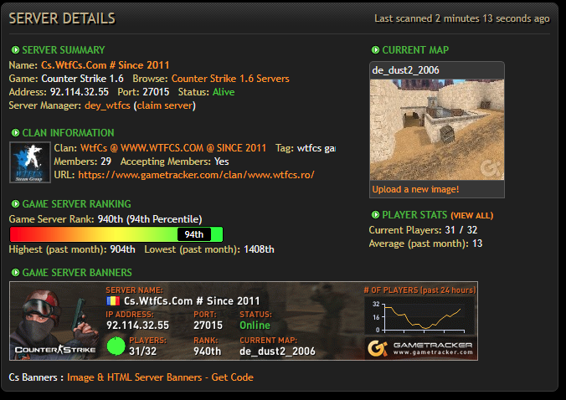Open server manager dey_wtfcs profile

tap(107, 105)
